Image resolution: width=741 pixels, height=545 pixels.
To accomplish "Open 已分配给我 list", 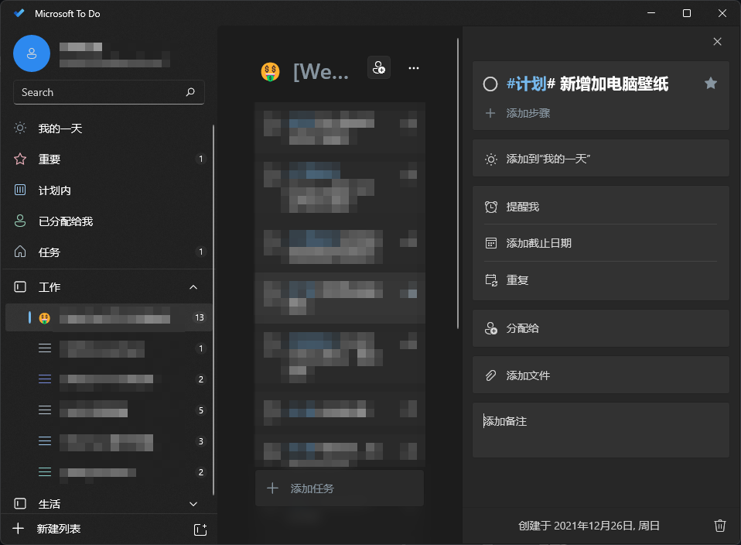I will [x=109, y=221].
